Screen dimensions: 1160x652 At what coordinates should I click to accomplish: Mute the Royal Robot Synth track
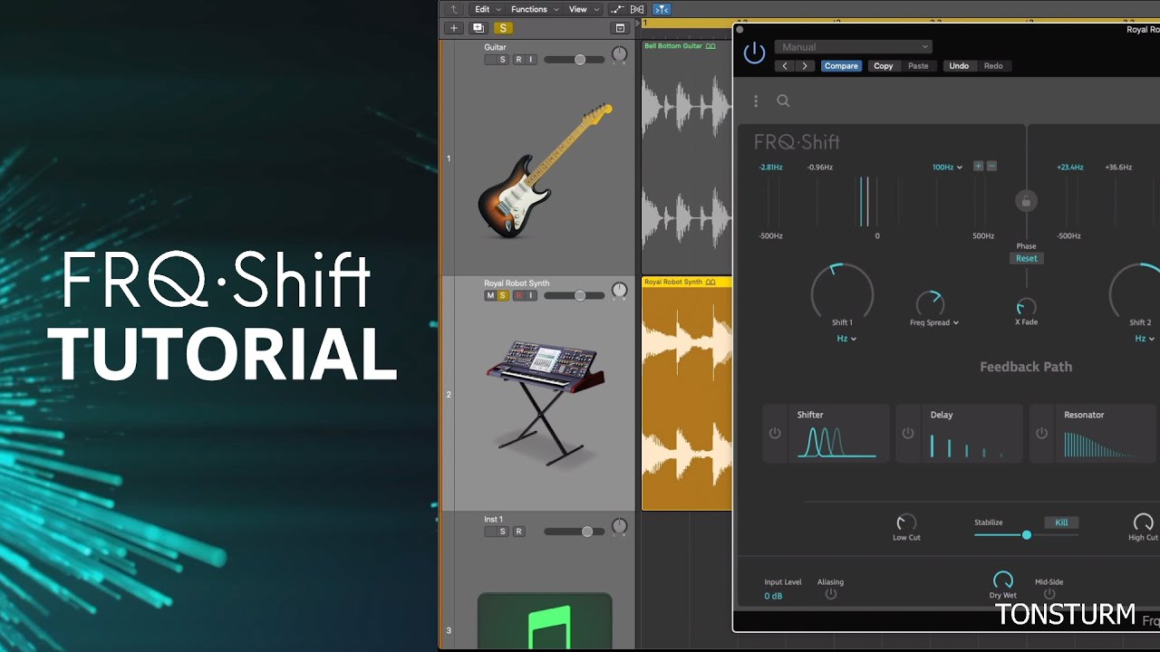[x=490, y=296]
